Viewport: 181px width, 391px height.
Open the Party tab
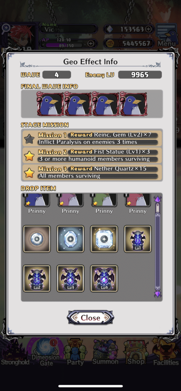[75, 352]
